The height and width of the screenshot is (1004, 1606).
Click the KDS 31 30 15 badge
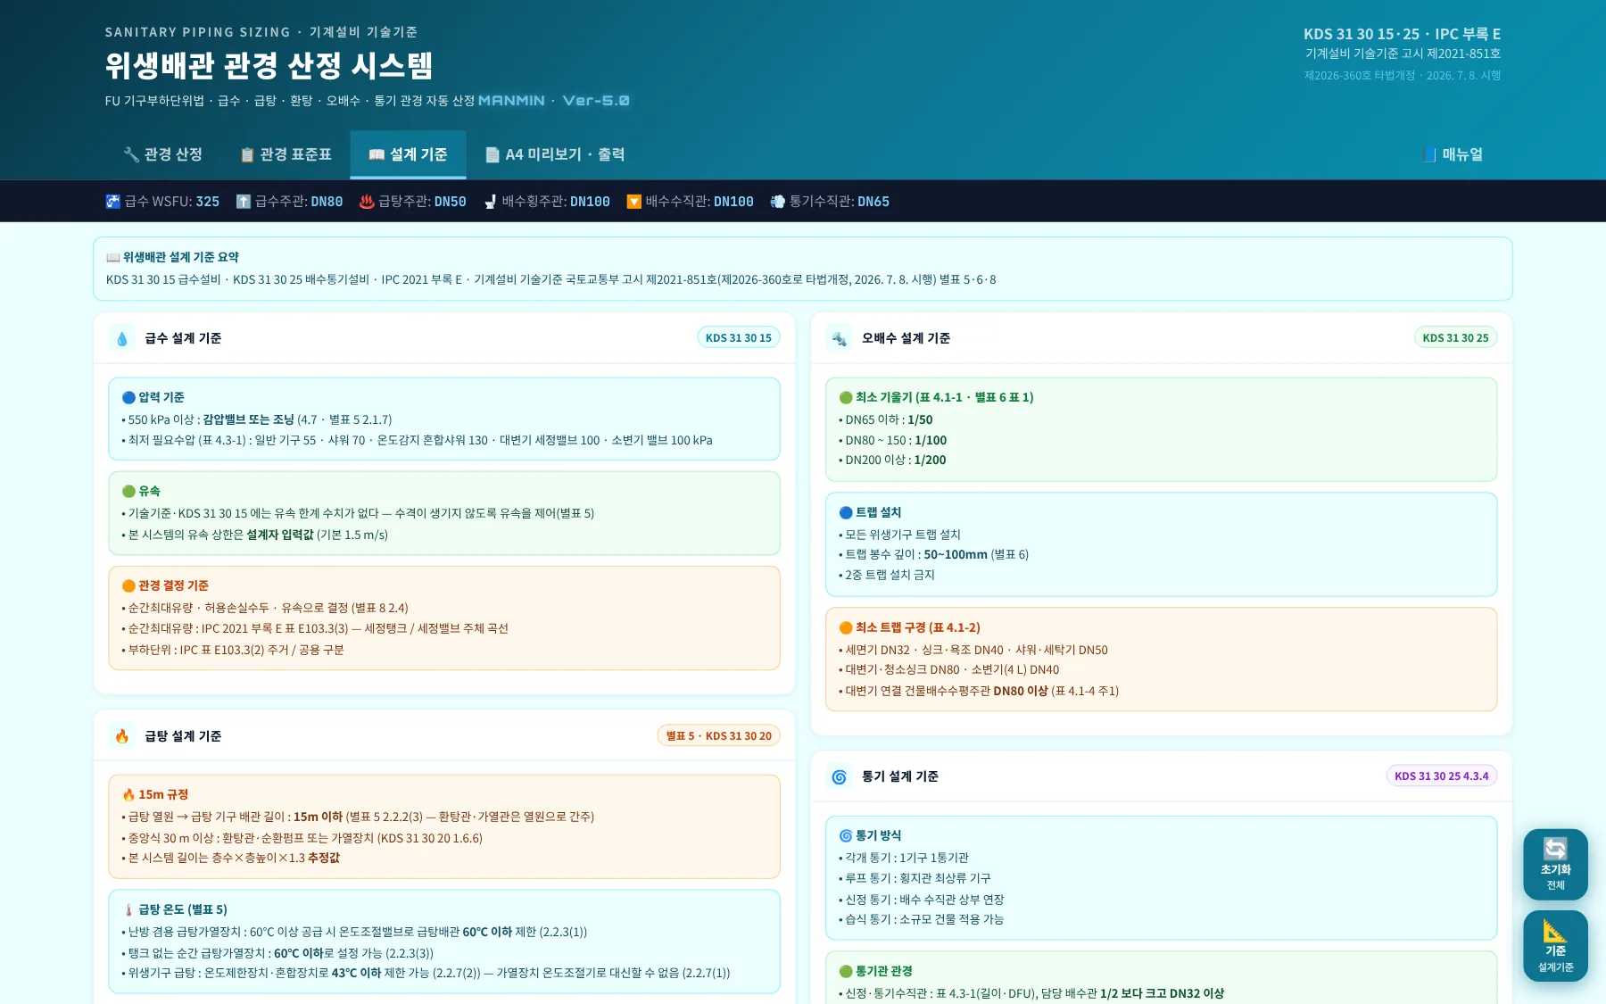(x=738, y=337)
